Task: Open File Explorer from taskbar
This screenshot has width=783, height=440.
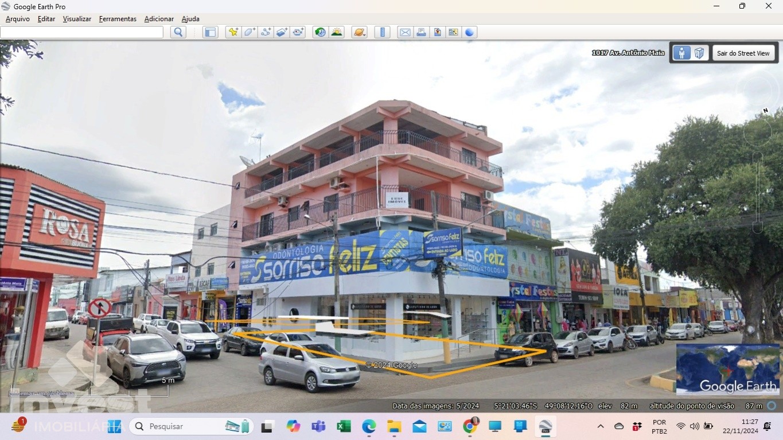Action: [394, 426]
